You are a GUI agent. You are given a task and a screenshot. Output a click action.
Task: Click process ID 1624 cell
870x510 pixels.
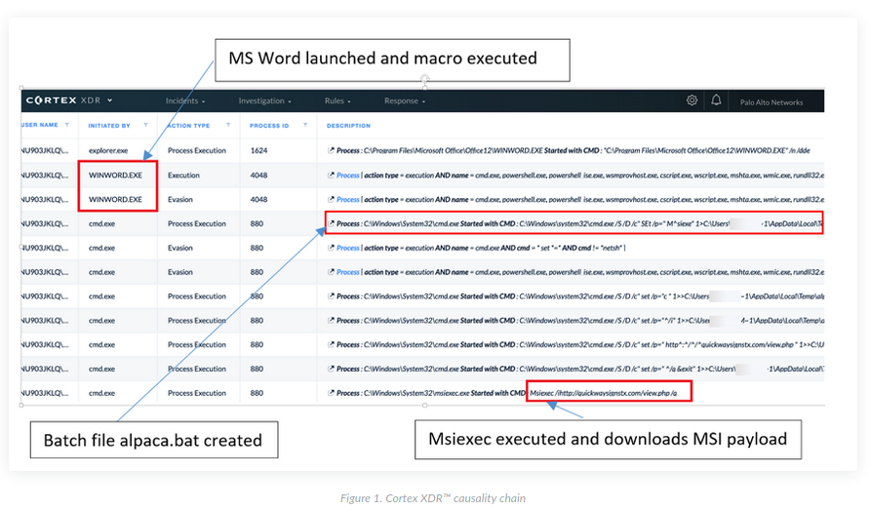(258, 151)
